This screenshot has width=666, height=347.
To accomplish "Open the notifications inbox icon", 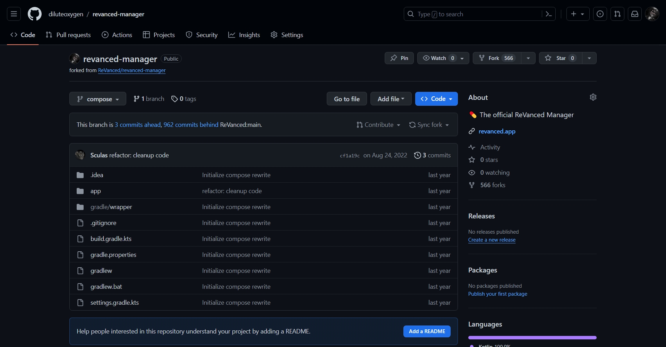I will [635, 14].
